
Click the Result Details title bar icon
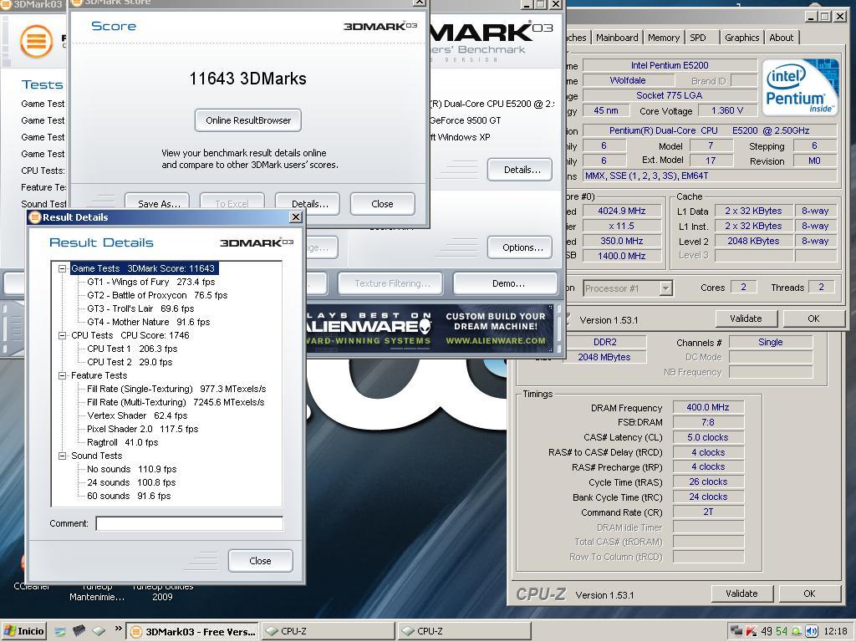[35, 217]
